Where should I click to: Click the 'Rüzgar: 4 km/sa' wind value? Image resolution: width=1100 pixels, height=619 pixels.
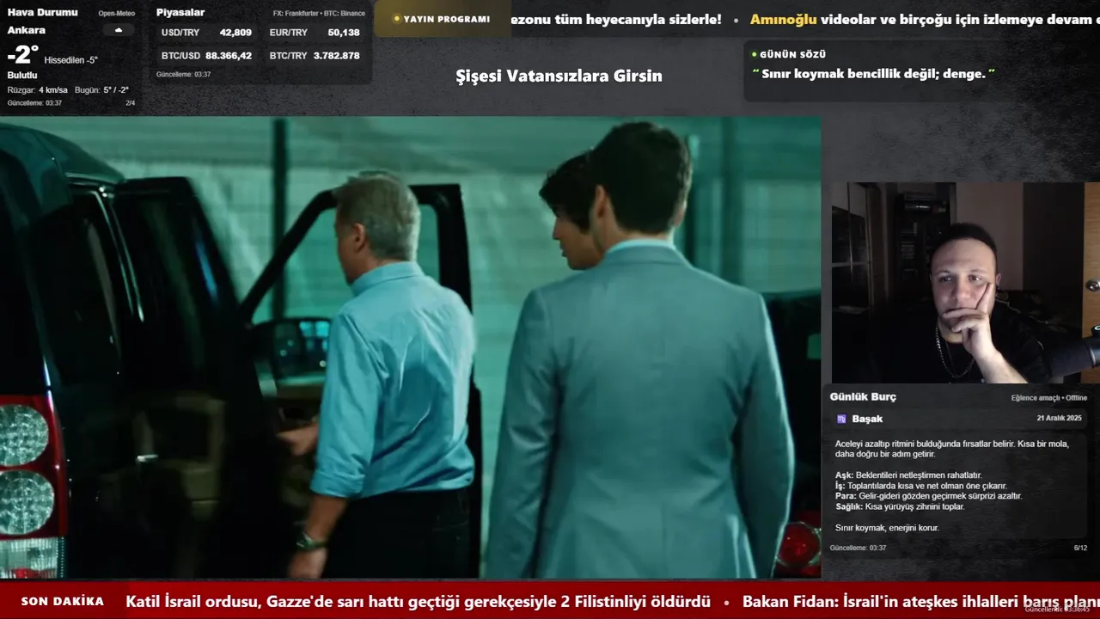pos(38,90)
